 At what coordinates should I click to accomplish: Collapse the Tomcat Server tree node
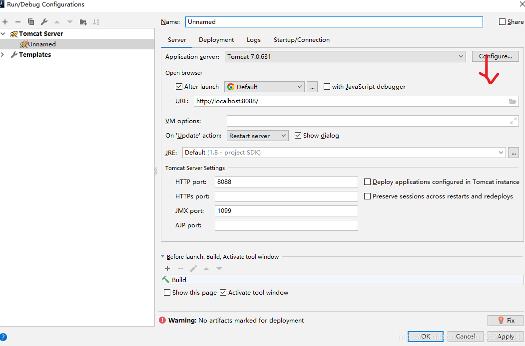tap(3, 34)
